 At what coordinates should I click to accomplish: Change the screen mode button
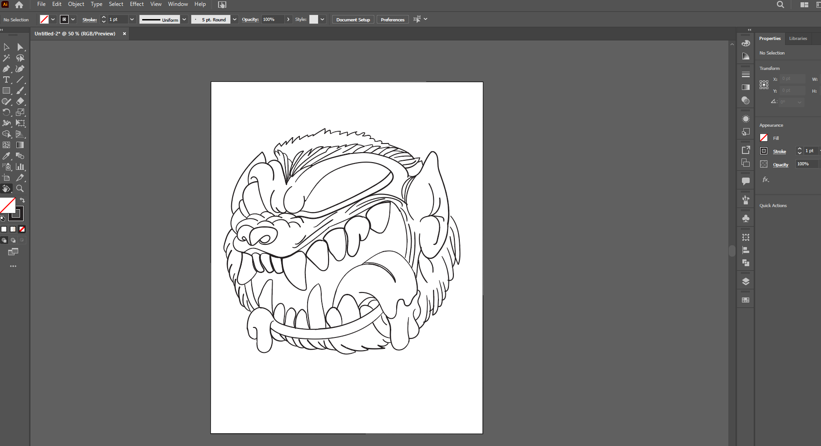click(x=13, y=252)
